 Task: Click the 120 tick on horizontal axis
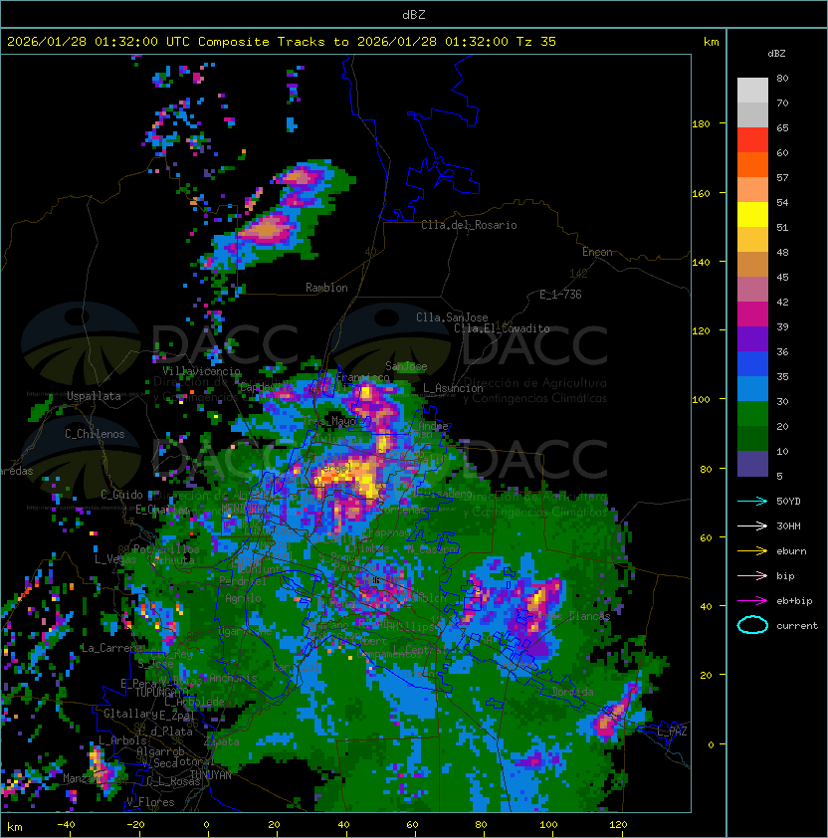click(618, 825)
